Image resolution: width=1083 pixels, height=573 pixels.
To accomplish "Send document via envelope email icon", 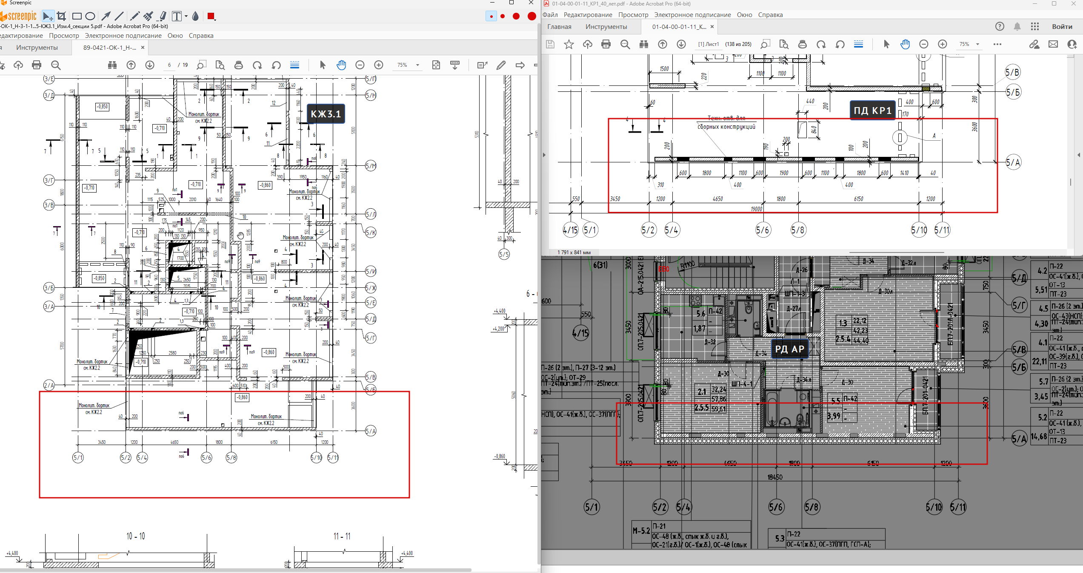I will pyautogui.click(x=1053, y=44).
